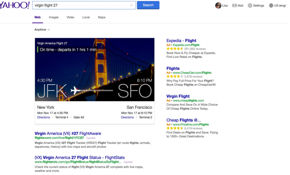Click the 'US (eng)' language label
Screen dimensions: 290x175
tap(280, 6)
